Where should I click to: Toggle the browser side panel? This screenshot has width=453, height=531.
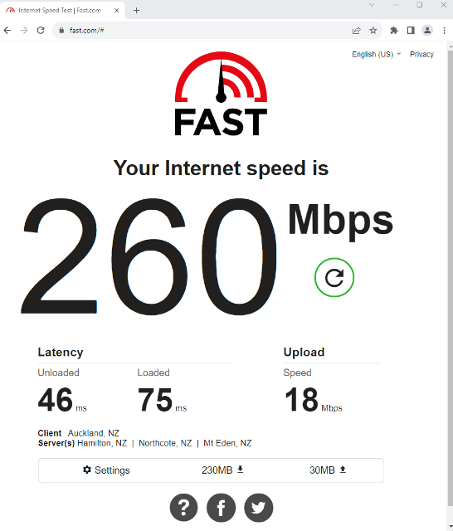(411, 31)
